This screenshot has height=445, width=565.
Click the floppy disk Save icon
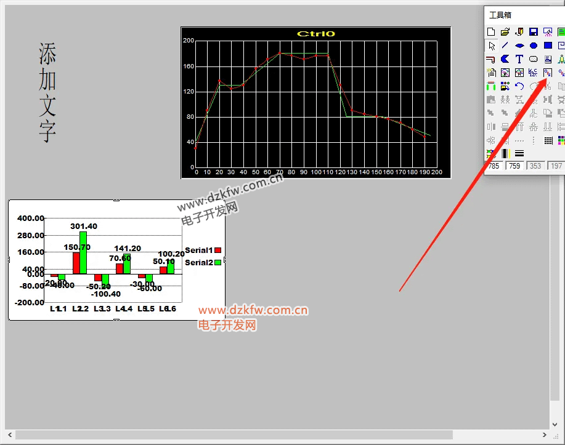534,32
